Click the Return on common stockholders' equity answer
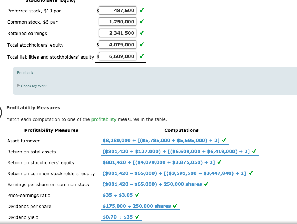Screen dimensions: 297x224 175,173
